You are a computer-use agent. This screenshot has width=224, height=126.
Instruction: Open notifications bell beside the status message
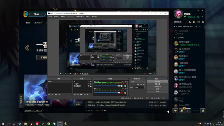202,17
